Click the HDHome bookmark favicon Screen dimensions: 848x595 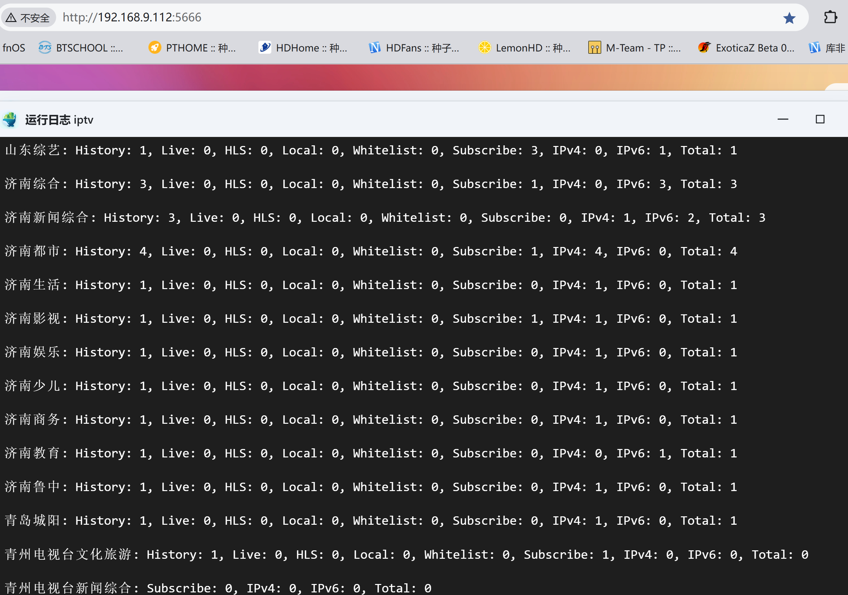coord(265,48)
